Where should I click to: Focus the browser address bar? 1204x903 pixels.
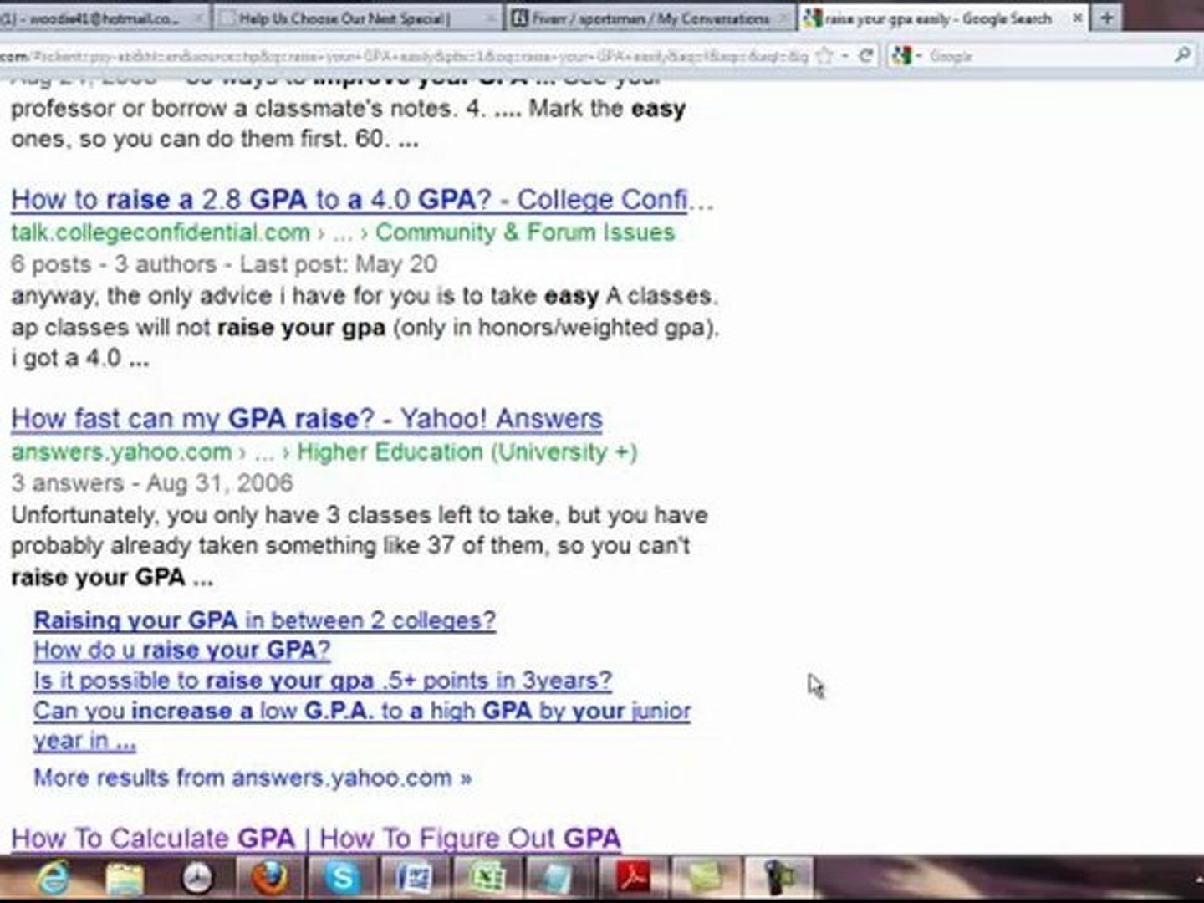[406, 56]
